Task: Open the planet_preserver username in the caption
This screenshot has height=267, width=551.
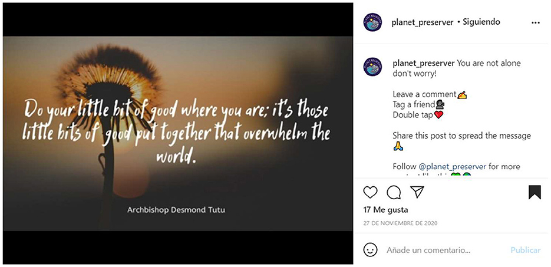Action: (x=424, y=64)
